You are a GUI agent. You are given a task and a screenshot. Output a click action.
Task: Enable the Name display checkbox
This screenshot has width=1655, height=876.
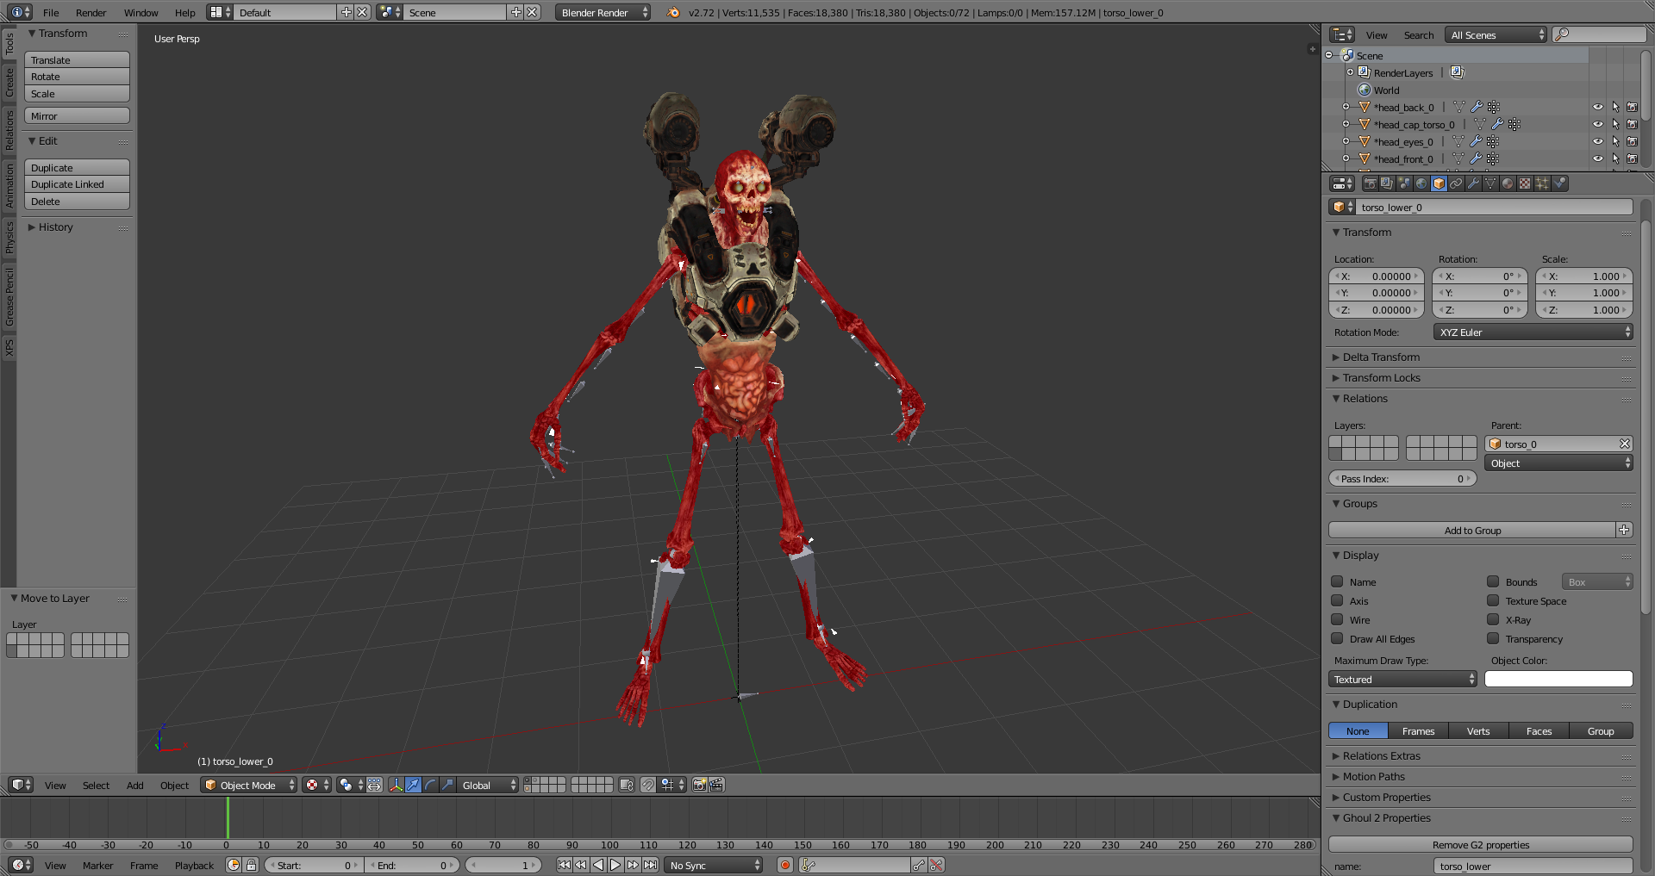tap(1337, 581)
